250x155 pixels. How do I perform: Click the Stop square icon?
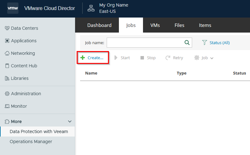(142, 58)
